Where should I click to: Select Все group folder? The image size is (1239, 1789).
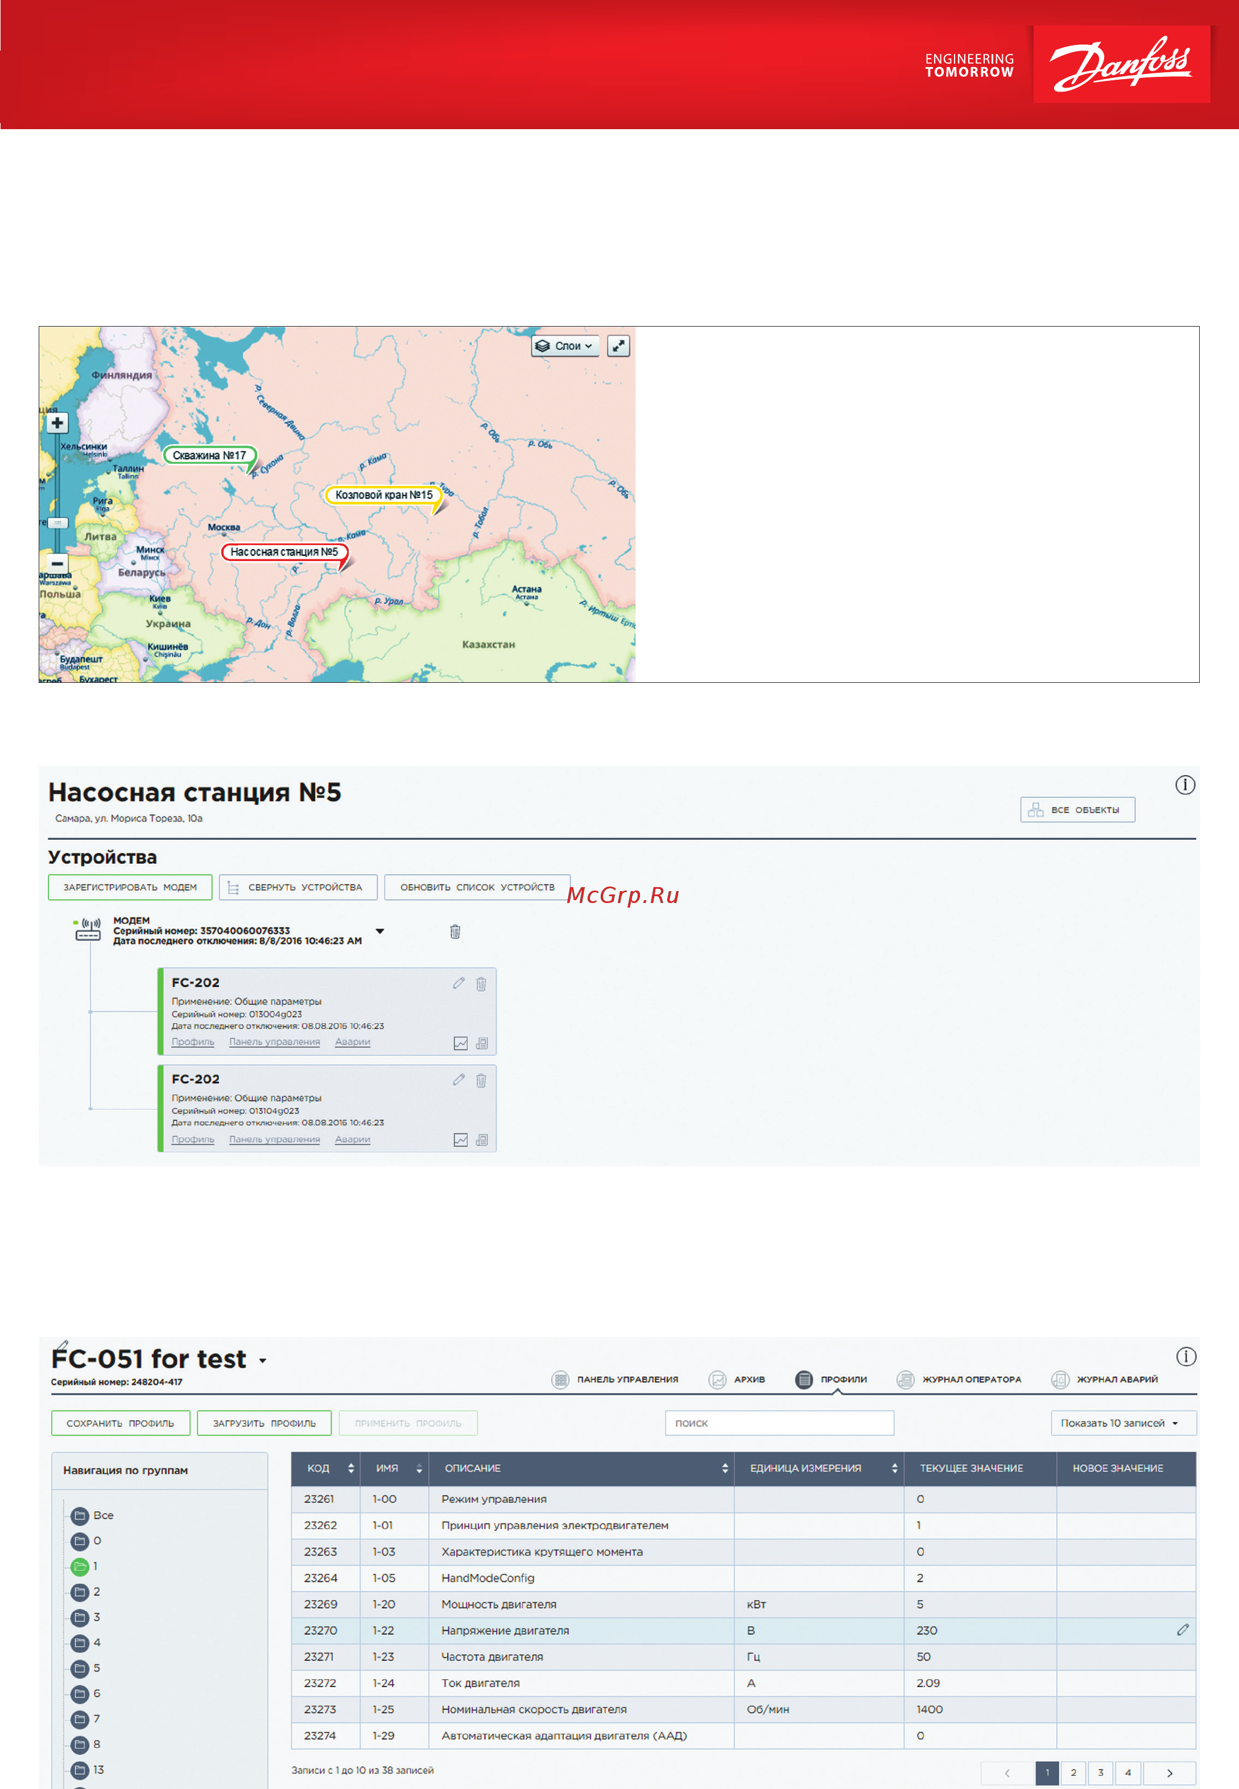tap(92, 1515)
